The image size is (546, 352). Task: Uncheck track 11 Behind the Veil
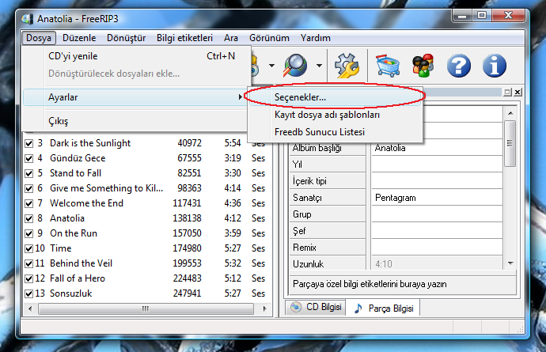29,263
